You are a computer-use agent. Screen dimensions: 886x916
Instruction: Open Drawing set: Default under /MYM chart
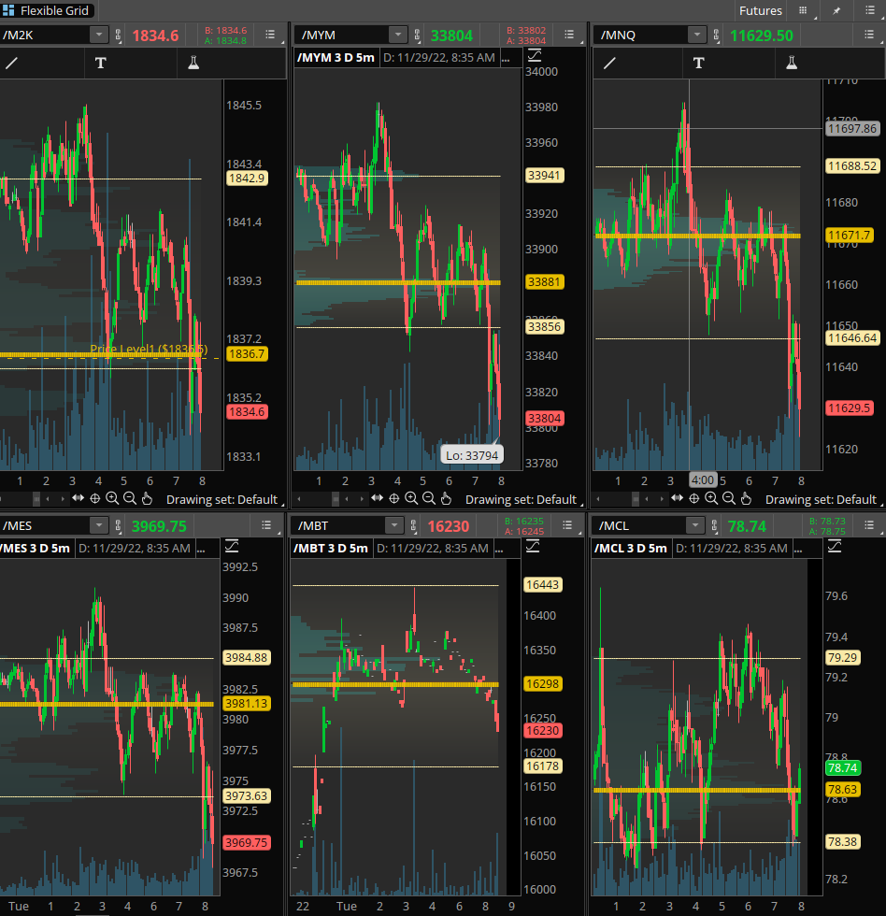pyautogui.click(x=521, y=499)
